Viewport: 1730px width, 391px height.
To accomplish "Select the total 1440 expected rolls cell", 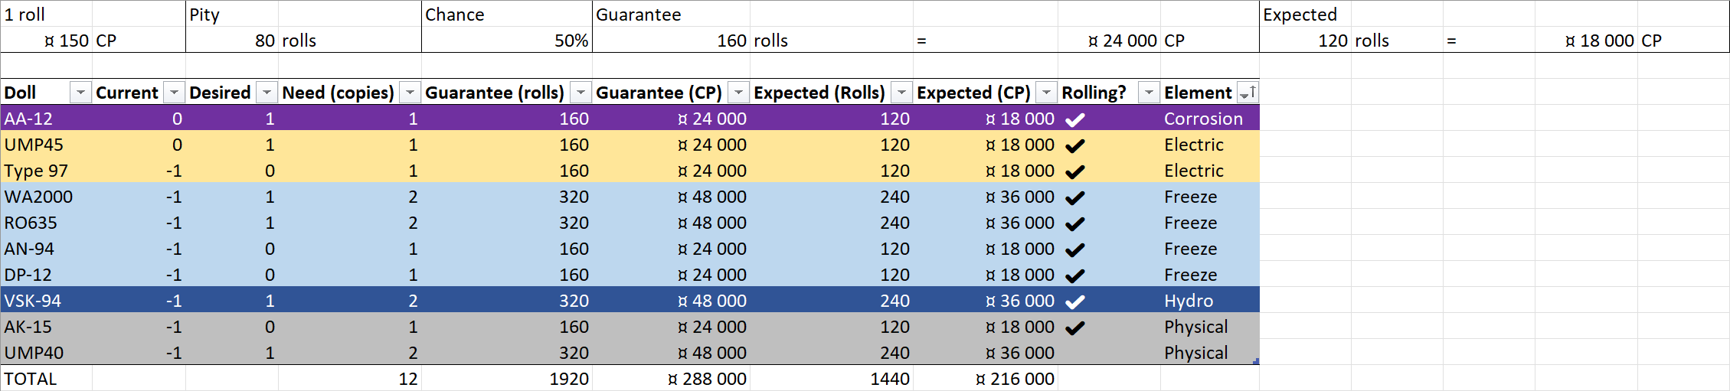I will (832, 379).
